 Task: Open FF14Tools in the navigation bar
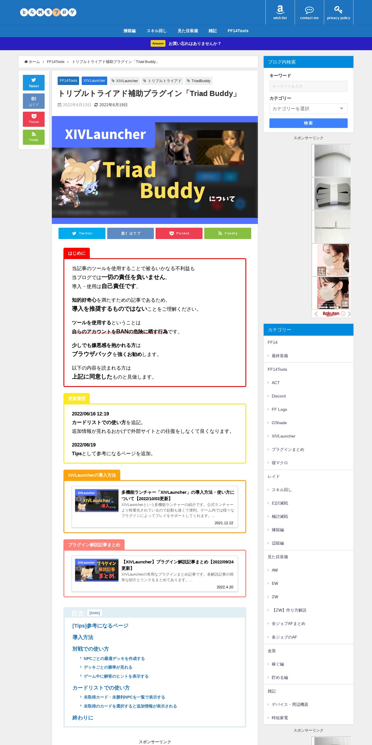click(x=238, y=31)
